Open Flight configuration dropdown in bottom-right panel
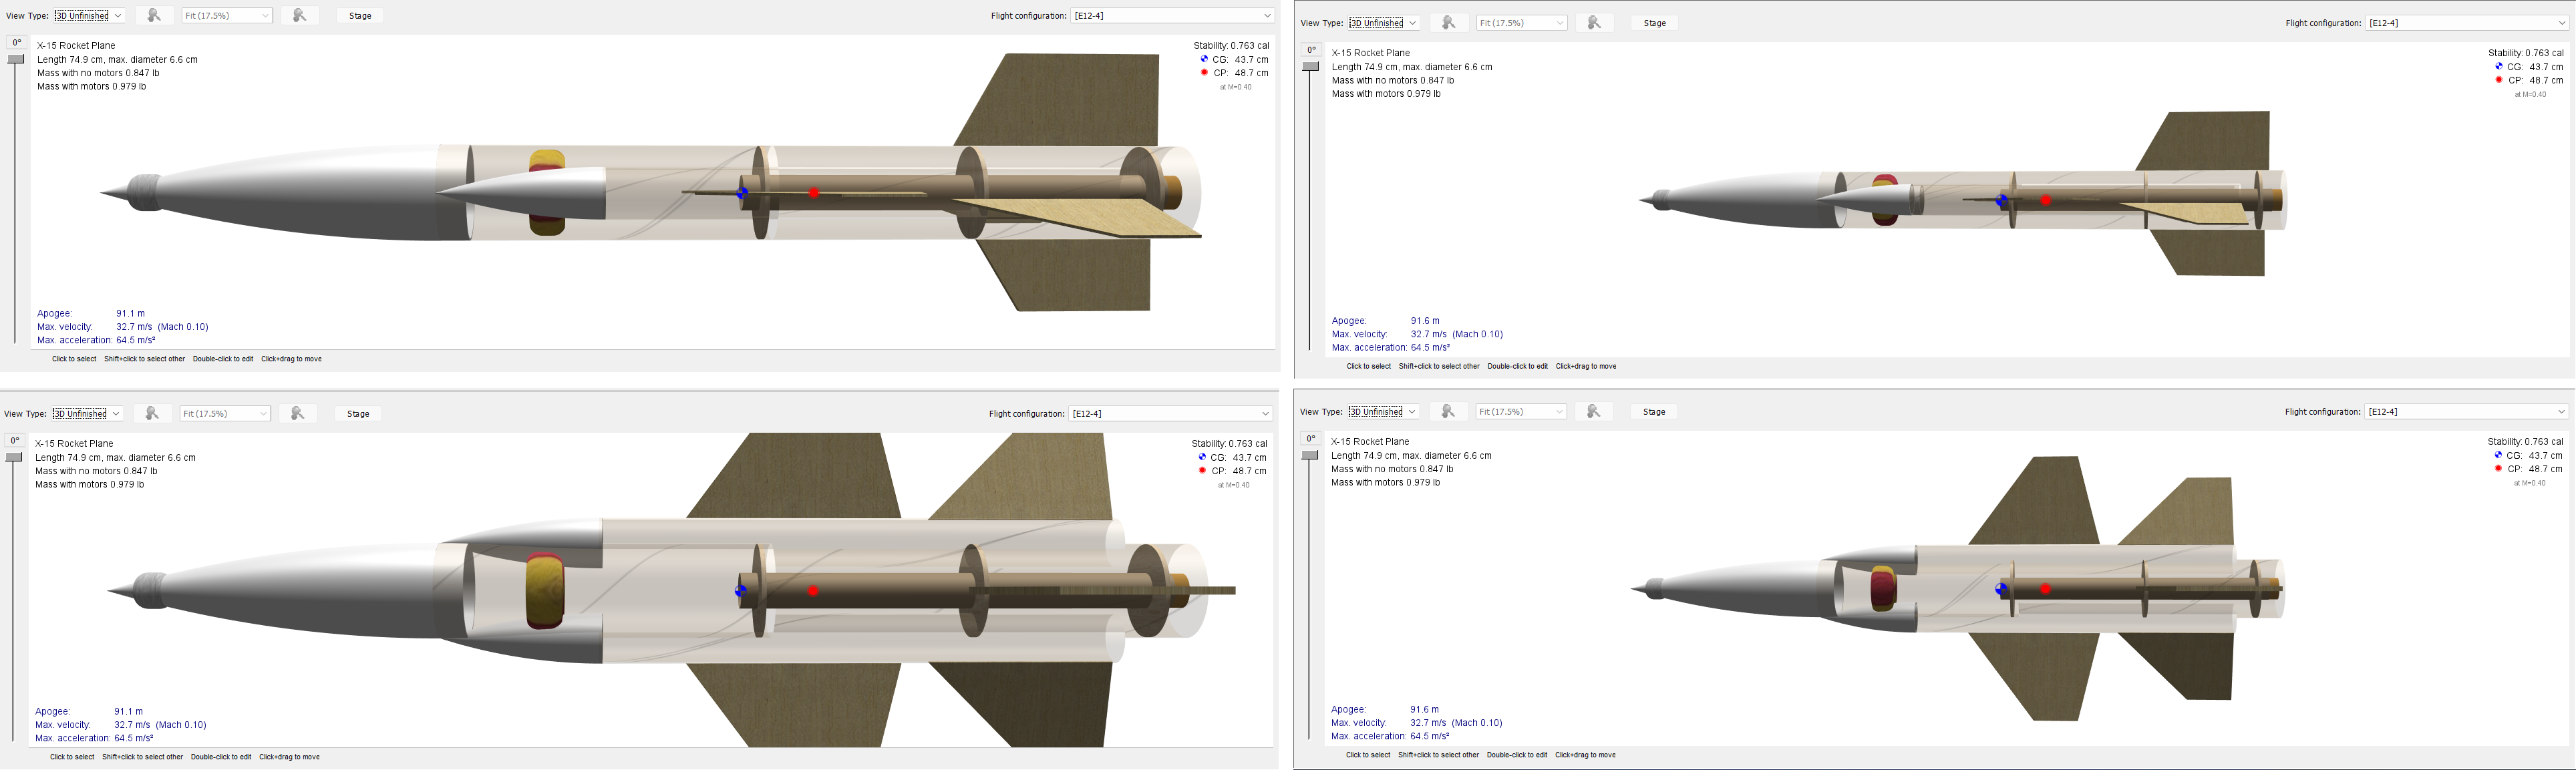Image resolution: width=2576 pixels, height=770 pixels. point(2467,411)
